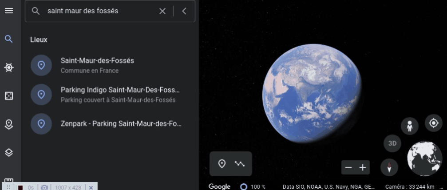Close the capture bar with X
Viewport: 447px width, 190px height.
91,187
